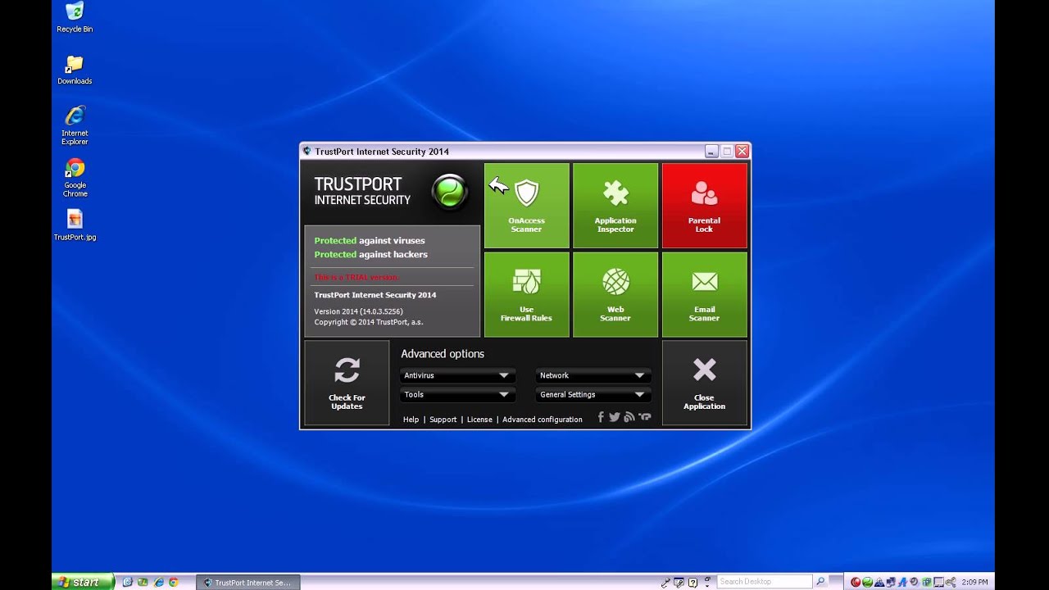Click the Recycle Bin desktop icon
Image resolution: width=1049 pixels, height=590 pixels.
(75, 17)
